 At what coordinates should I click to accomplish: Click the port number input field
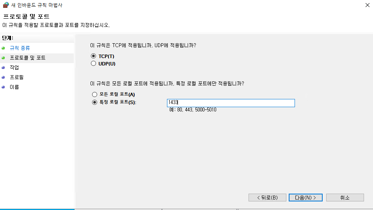231,103
